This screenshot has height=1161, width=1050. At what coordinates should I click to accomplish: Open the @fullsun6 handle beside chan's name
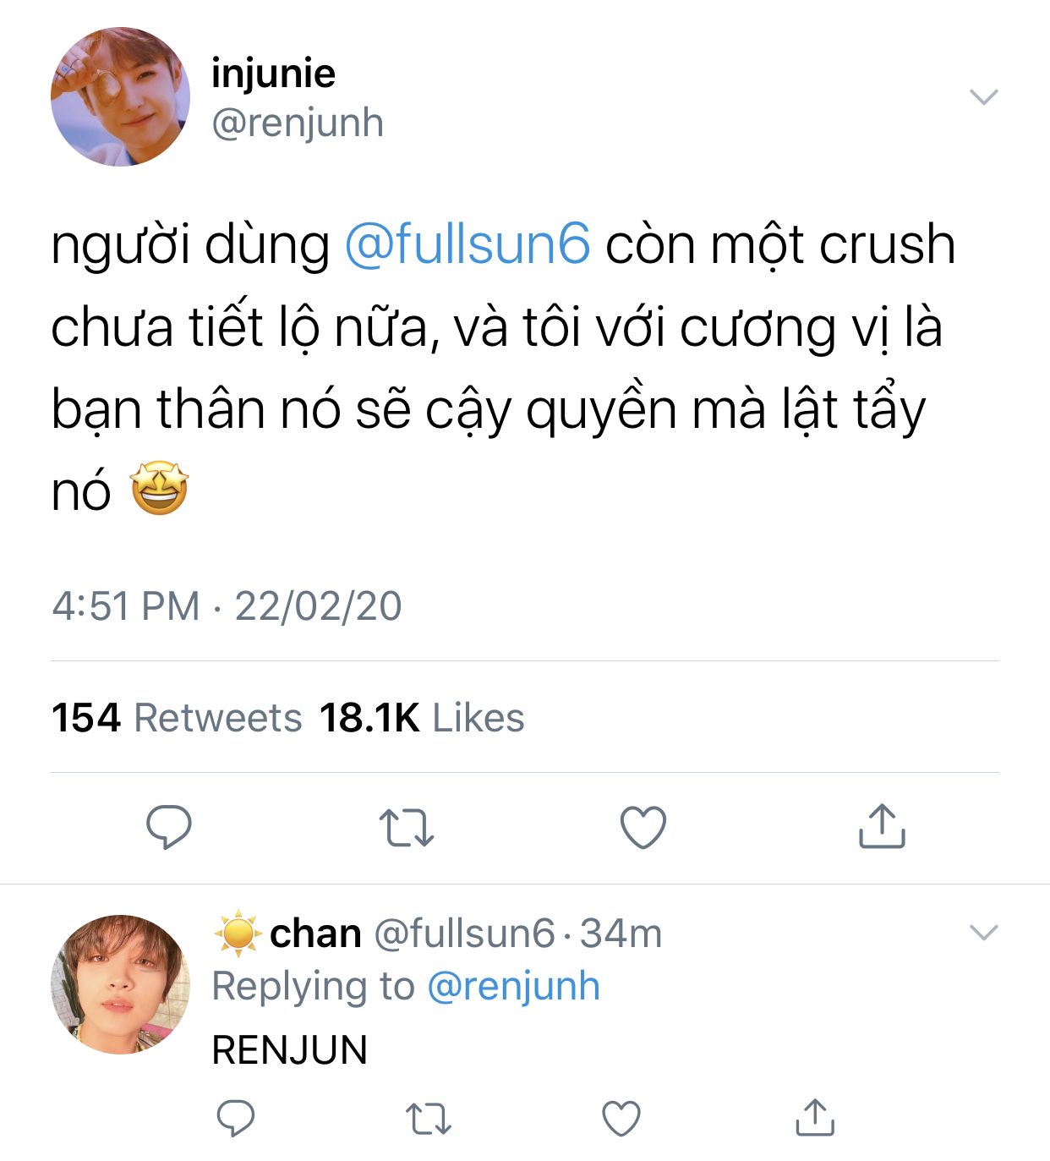point(464,934)
